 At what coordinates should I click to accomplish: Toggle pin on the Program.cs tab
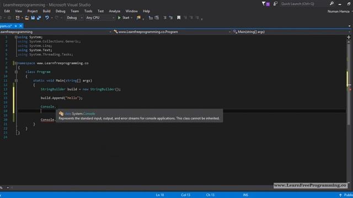[x=16, y=26]
